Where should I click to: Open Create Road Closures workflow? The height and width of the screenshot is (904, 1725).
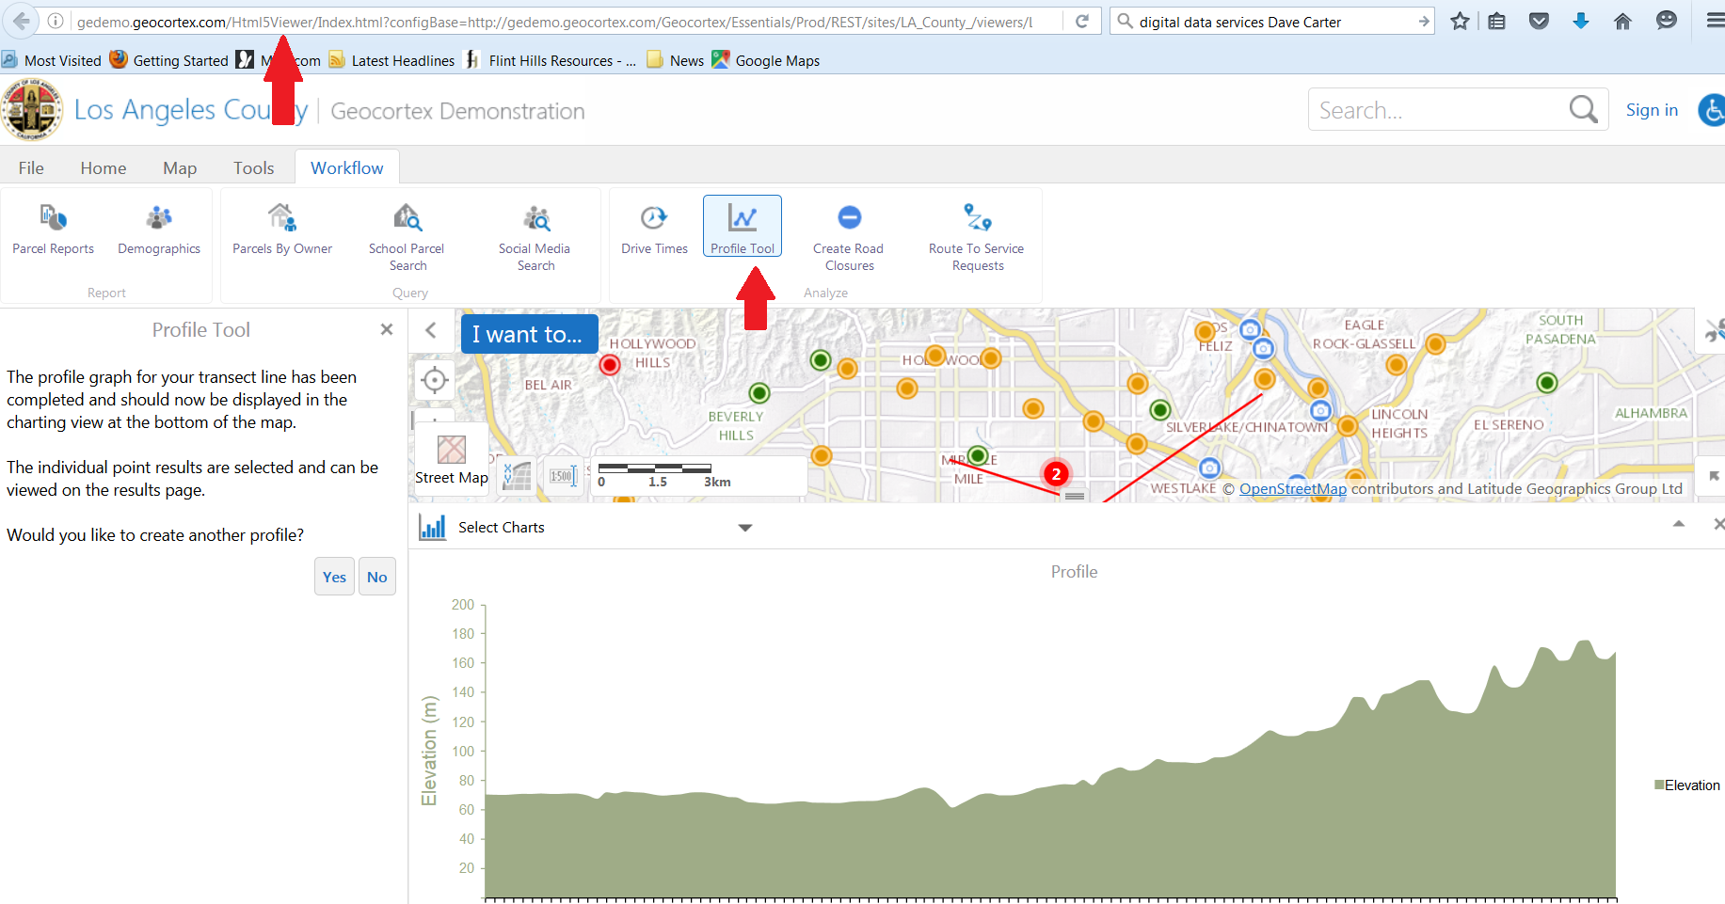pyautogui.click(x=849, y=237)
